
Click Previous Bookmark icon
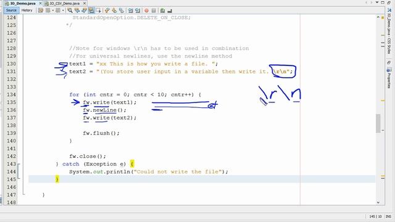point(107,10)
